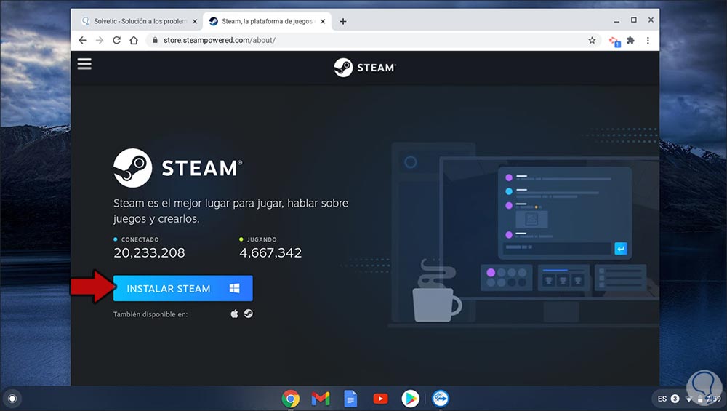Click the También disponible en text
Image resolution: width=727 pixels, height=411 pixels.
[x=150, y=314]
